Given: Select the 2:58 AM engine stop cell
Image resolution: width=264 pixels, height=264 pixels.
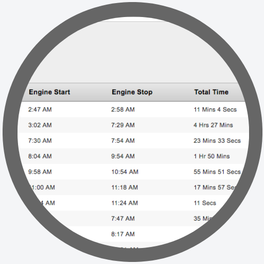Looking at the screenshot, I should (x=123, y=109).
